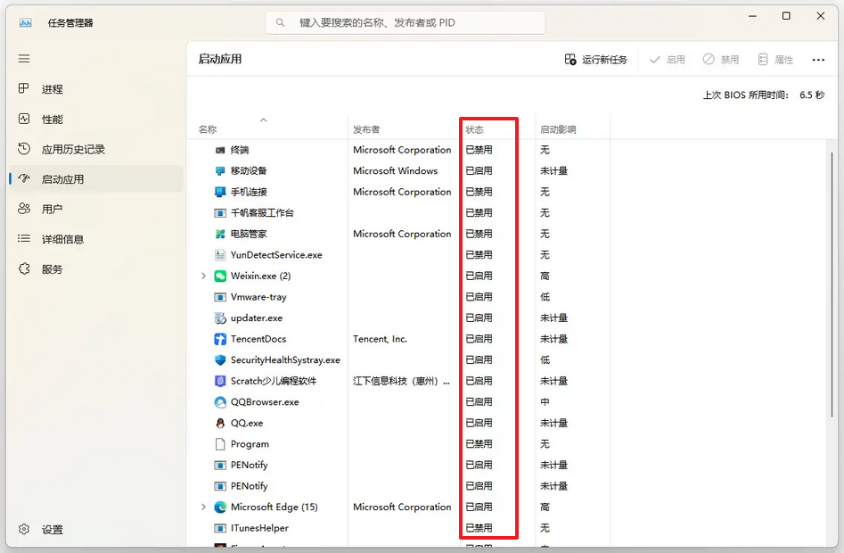Click the QQ.exe penguin icon

coord(220,424)
